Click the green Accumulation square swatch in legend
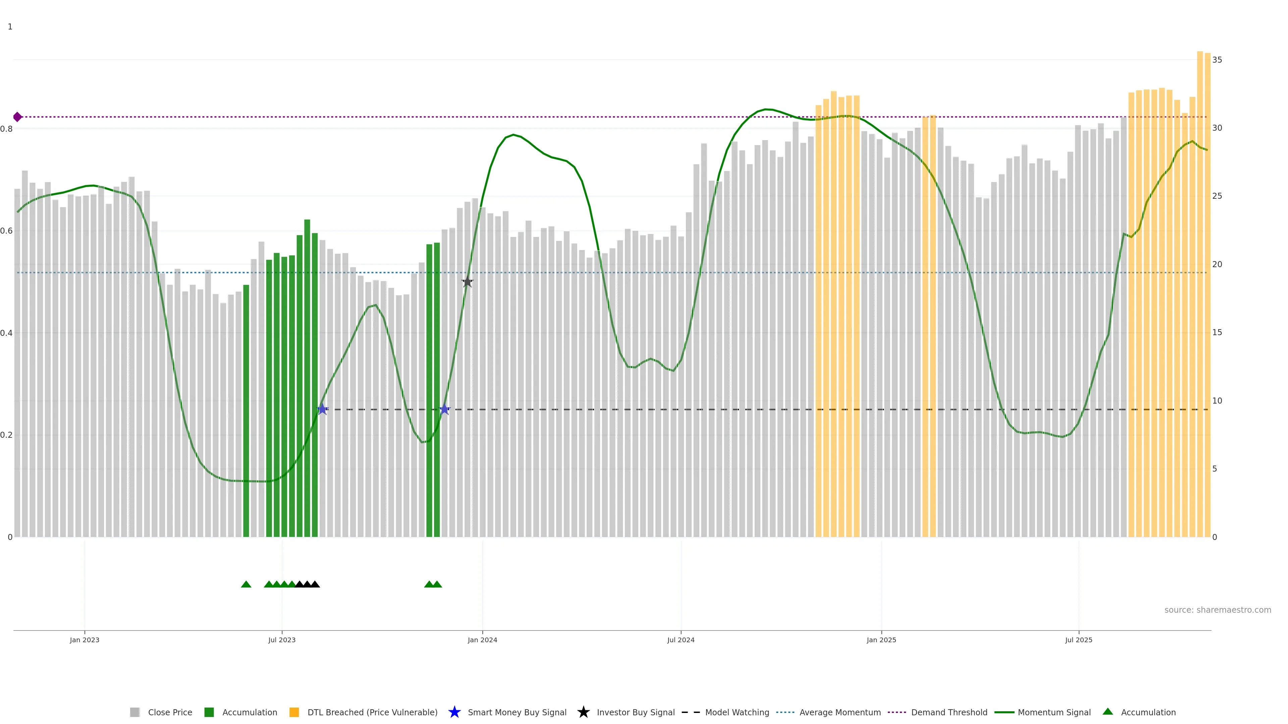The width and height of the screenshot is (1288, 724). (209, 712)
